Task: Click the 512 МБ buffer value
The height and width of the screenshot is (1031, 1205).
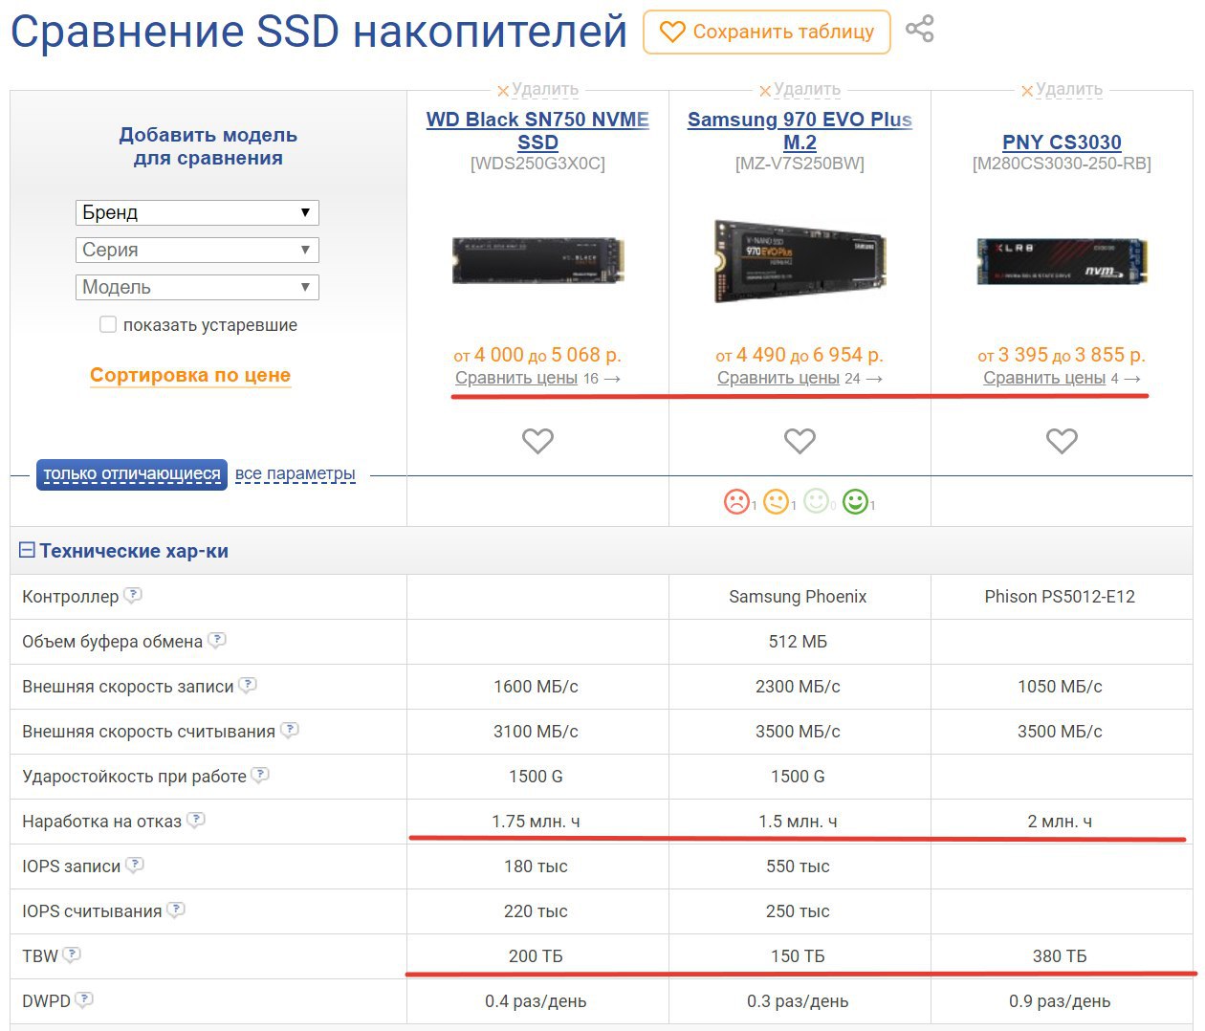Action: pos(798,642)
